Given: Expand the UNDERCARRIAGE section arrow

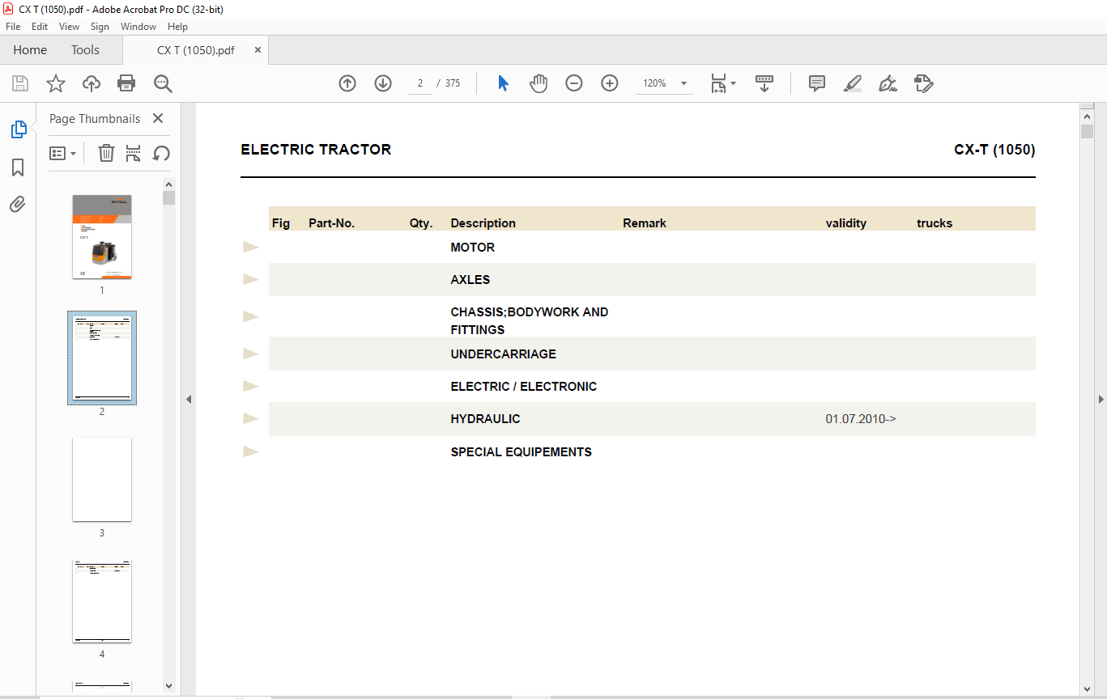Looking at the screenshot, I should tap(251, 354).
